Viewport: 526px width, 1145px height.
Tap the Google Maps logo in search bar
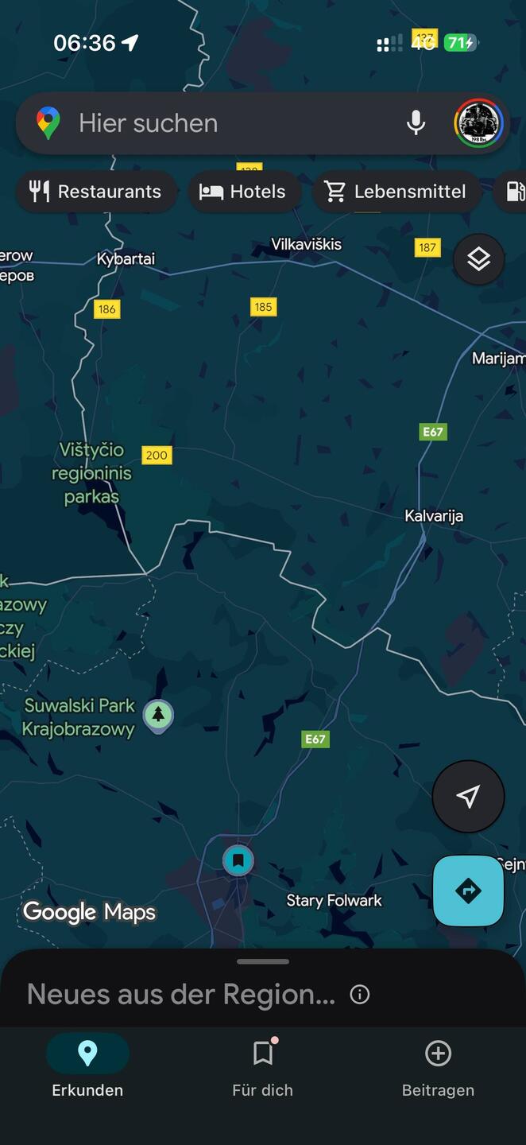click(48, 123)
